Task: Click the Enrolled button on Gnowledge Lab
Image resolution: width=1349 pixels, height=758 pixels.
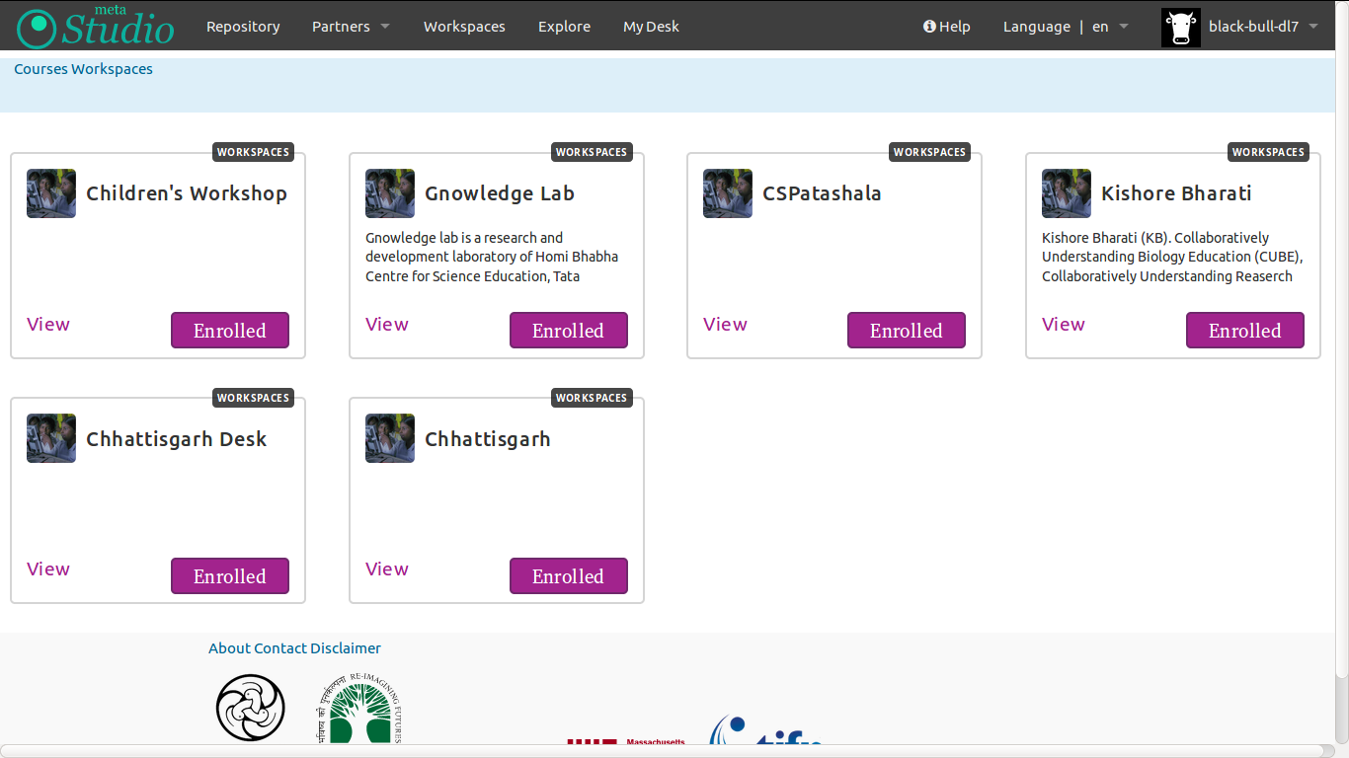Action: (x=568, y=331)
